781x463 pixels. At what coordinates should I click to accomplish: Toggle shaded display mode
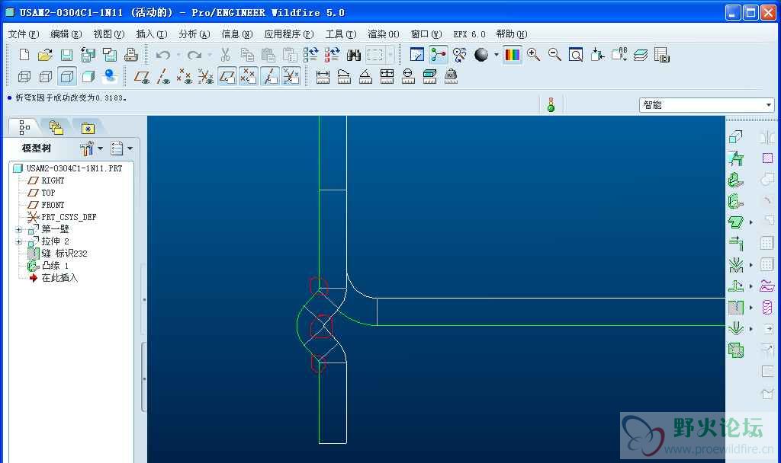tap(88, 76)
